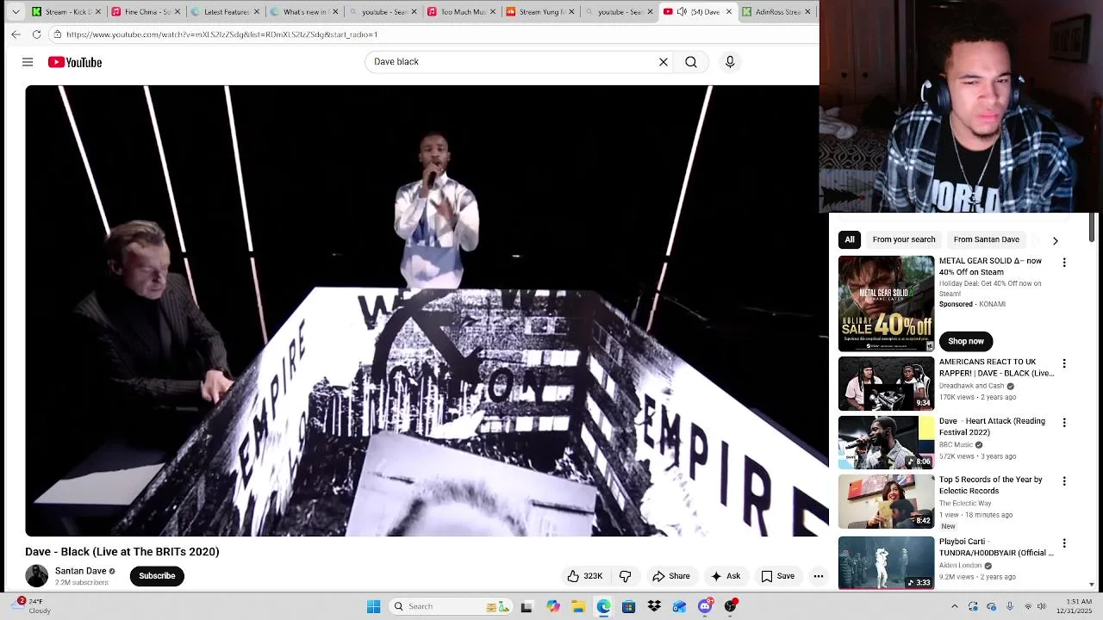
Task: Open File Explorer from the taskbar
Action: (x=578, y=606)
